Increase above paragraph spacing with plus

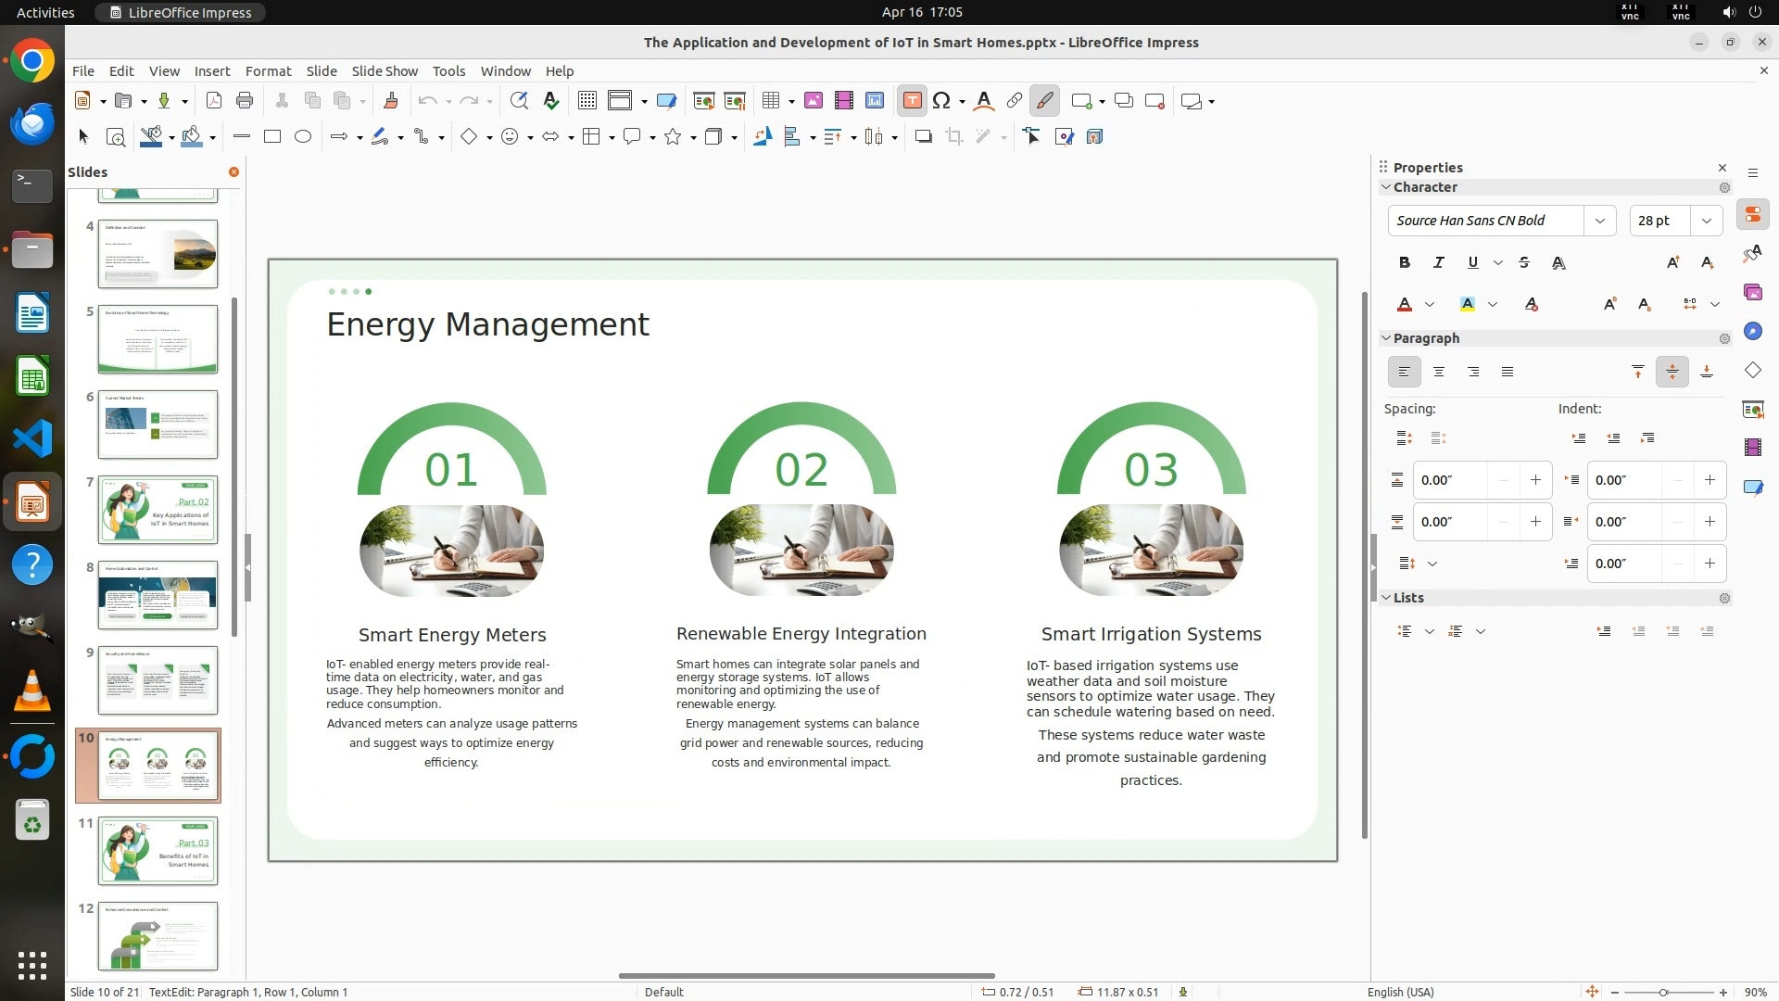coord(1535,480)
